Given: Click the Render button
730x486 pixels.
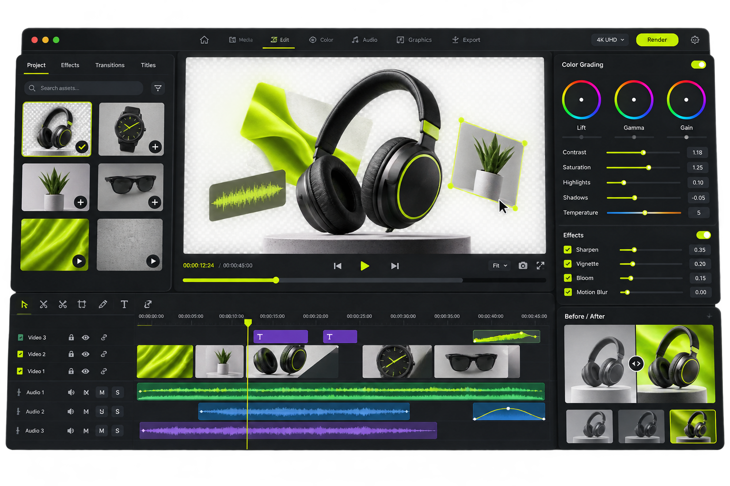Looking at the screenshot, I should tap(657, 40).
